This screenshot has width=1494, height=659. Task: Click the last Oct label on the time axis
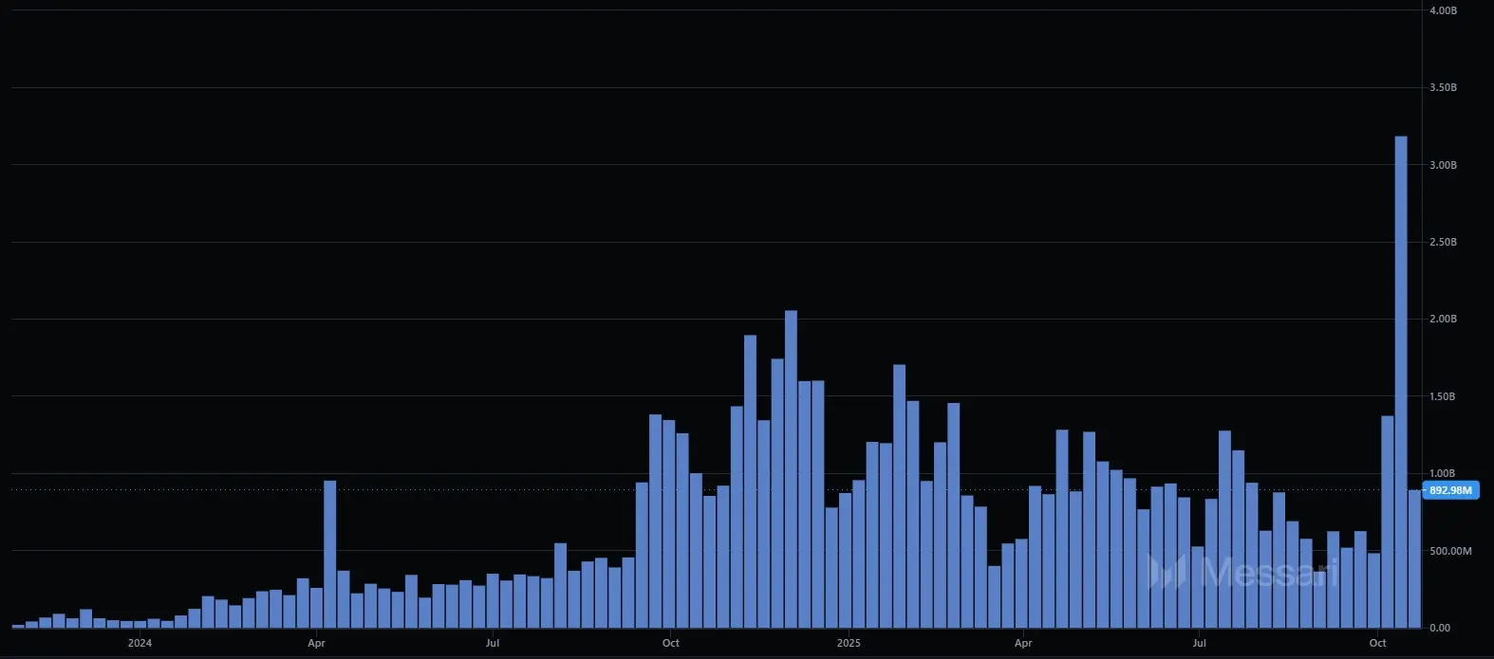click(x=1377, y=643)
